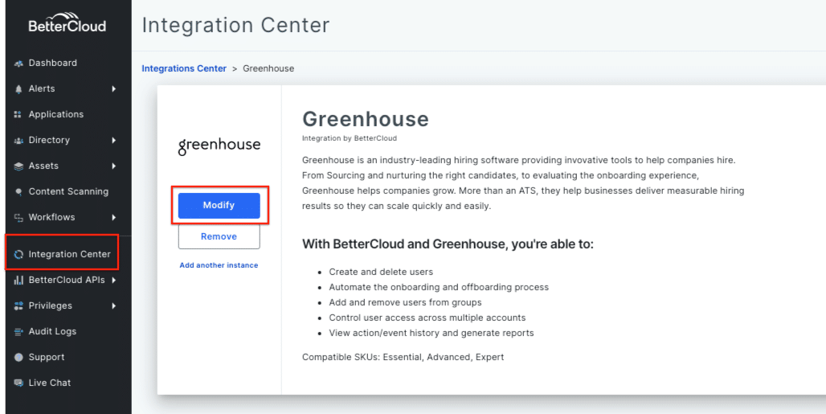Expand the Alerts submenu arrow

click(x=114, y=89)
